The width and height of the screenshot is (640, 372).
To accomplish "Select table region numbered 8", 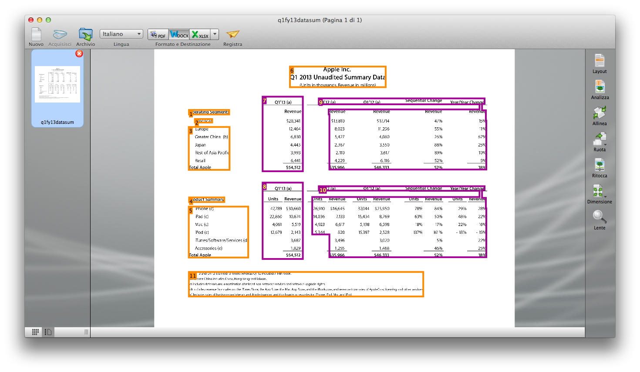I will (x=283, y=221).
